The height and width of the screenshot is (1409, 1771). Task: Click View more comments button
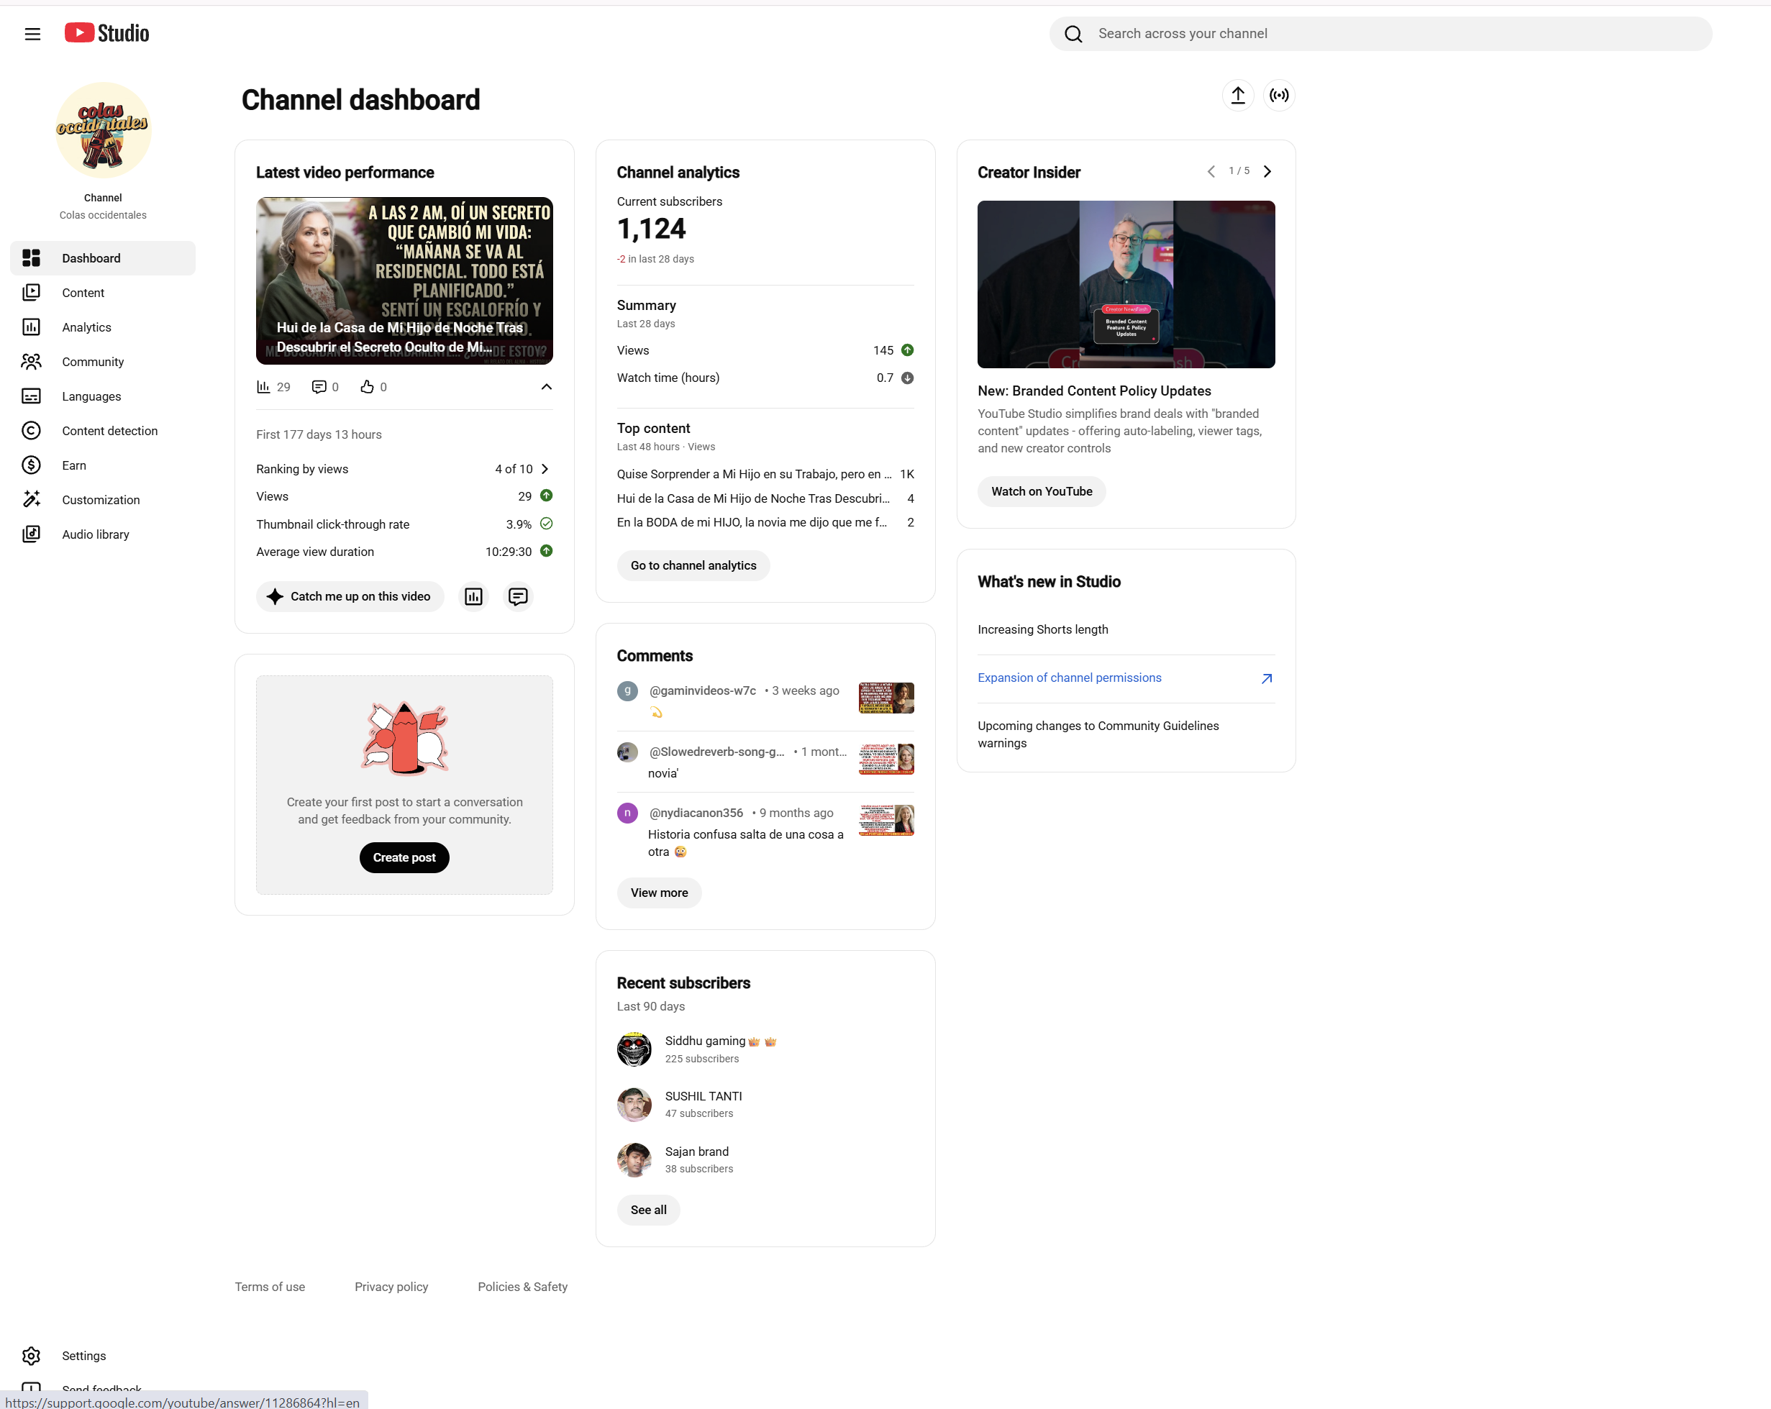[x=659, y=893]
